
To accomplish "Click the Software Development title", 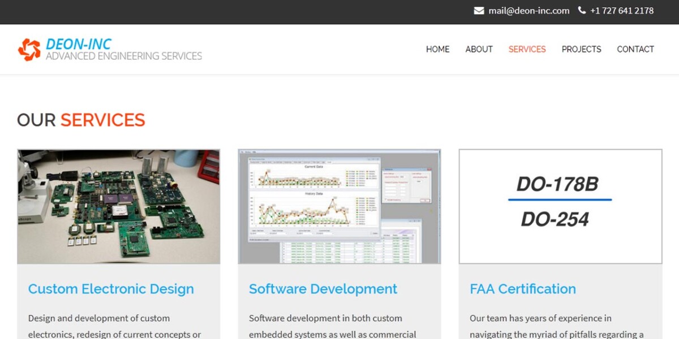I will [323, 289].
